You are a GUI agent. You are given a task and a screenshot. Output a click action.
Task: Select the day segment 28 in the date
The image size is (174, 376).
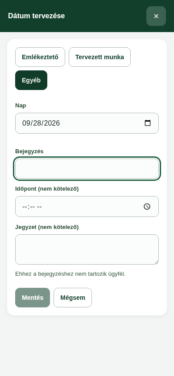point(37,123)
